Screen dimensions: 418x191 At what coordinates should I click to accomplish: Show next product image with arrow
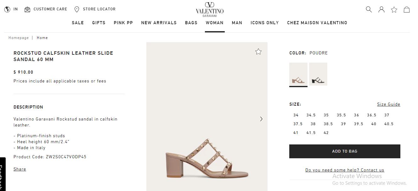coord(261,119)
